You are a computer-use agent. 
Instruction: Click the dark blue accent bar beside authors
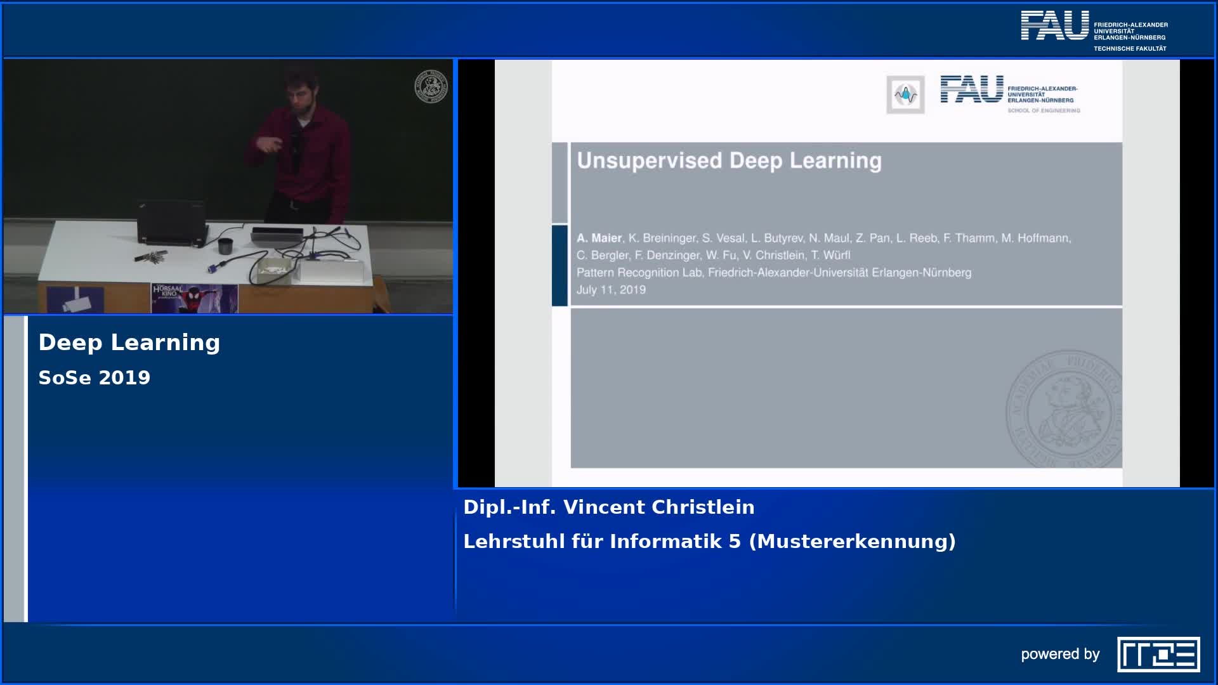560,265
